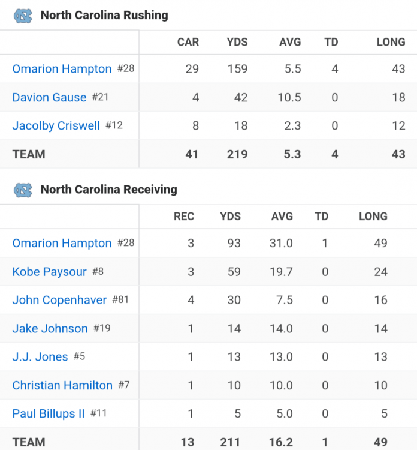The height and width of the screenshot is (450, 417).
Task: Click the North Carolina logo beside Rushing
Action: (x=23, y=16)
